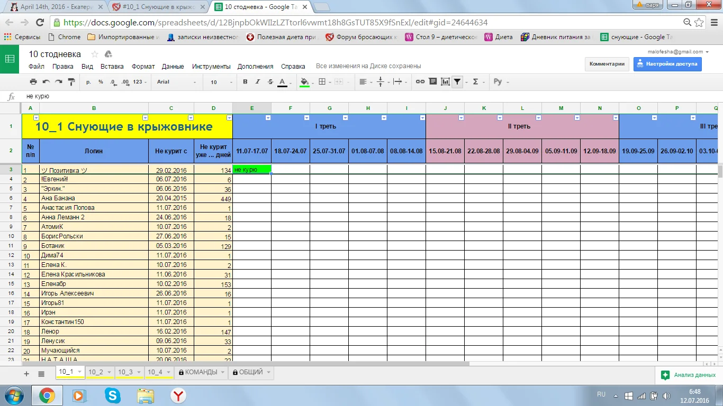Open the fill color picker
The image size is (723, 406).
304,82
